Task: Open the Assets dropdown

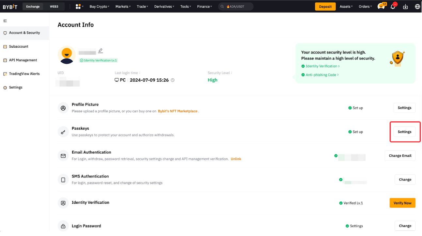Action: (x=346, y=7)
